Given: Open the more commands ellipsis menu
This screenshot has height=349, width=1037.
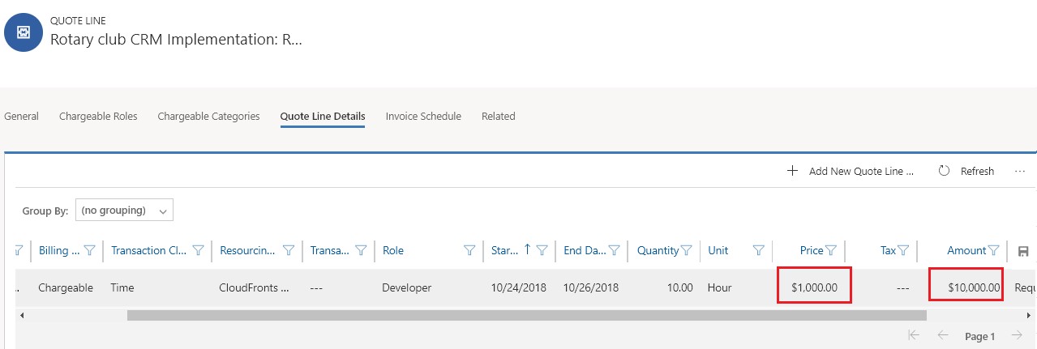Looking at the screenshot, I should [x=1020, y=171].
